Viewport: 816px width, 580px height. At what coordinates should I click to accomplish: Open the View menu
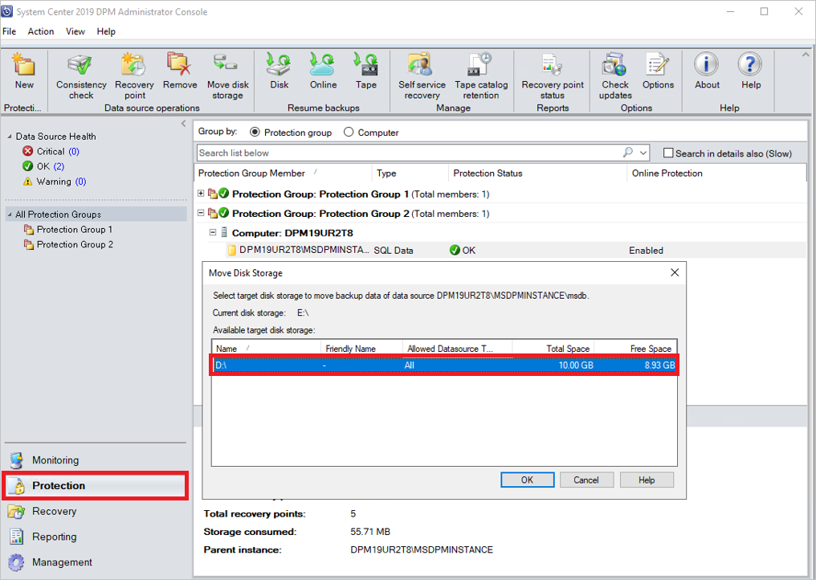click(x=75, y=31)
